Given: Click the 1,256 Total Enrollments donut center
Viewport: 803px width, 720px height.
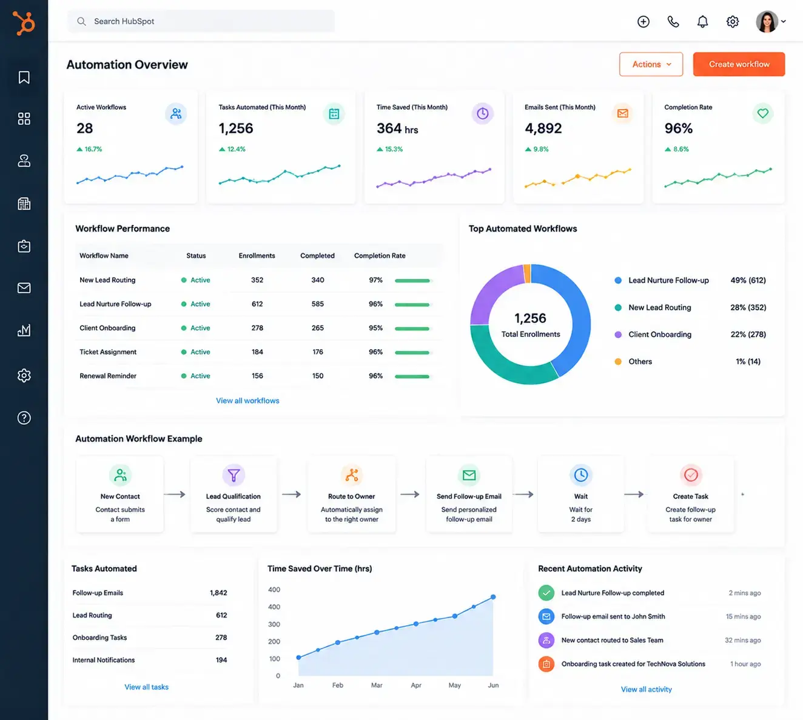Looking at the screenshot, I should pyautogui.click(x=531, y=325).
